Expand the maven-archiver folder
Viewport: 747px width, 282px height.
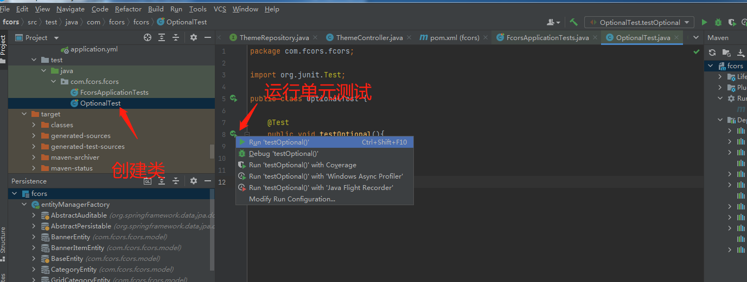tap(34, 158)
